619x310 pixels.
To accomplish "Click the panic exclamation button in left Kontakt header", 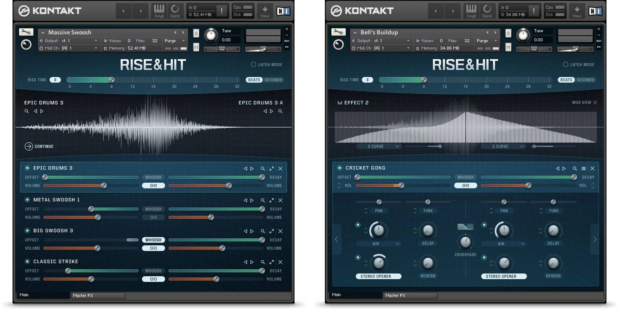I will tap(222, 11).
